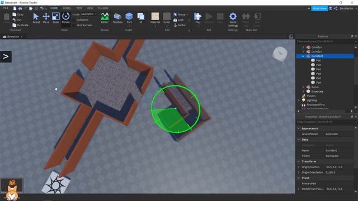Open the UI insert tool
The height and width of the screenshot is (201, 358).
point(140,18)
